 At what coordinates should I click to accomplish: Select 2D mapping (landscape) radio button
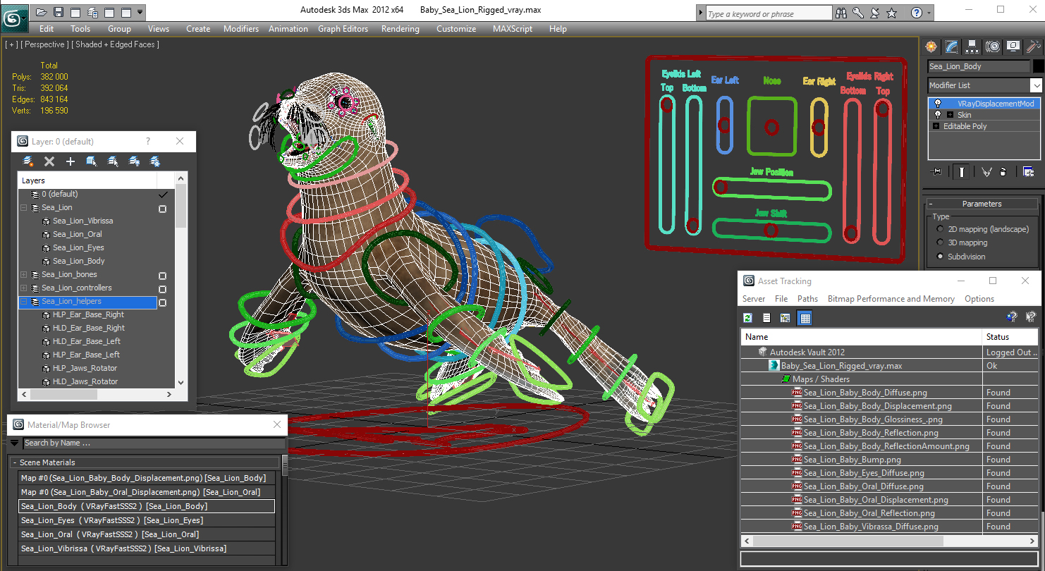point(940,229)
